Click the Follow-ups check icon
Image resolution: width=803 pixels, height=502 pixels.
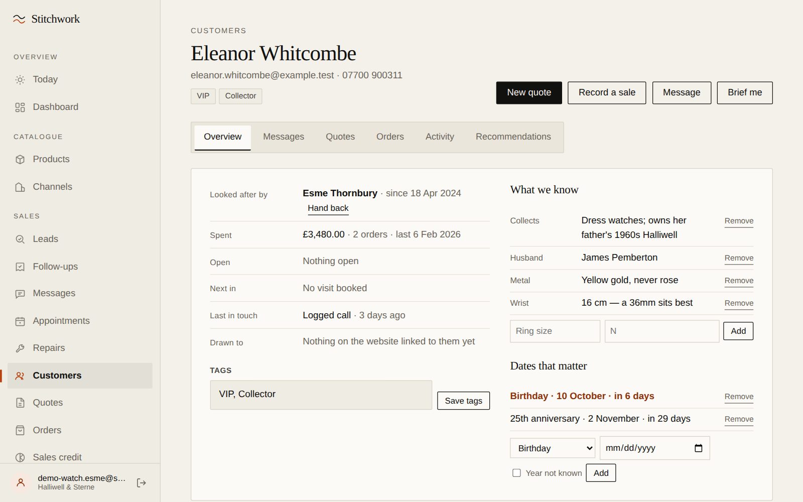(20, 267)
